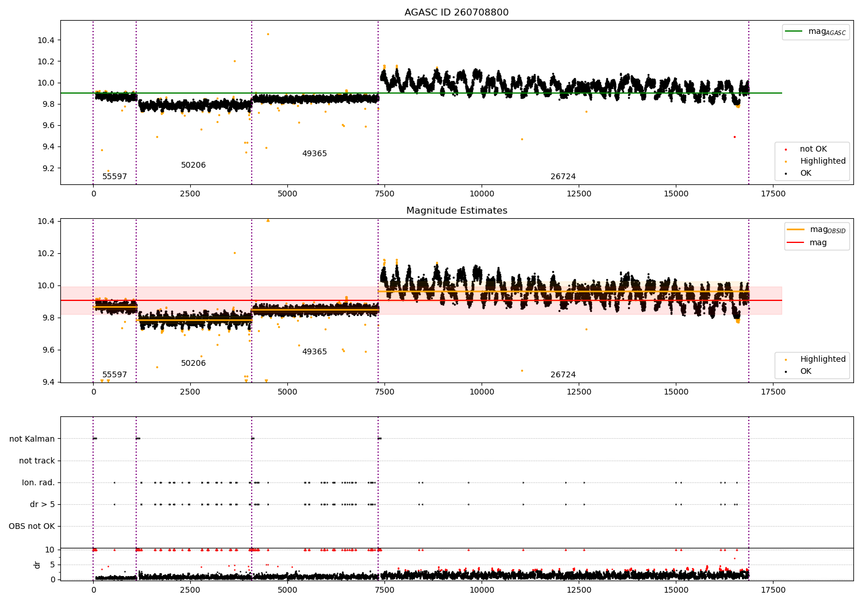Click the 2500 x-tick under Magnitude Estimates plot
Image resolution: width=862 pixels, height=603 pixels.
click(x=190, y=392)
